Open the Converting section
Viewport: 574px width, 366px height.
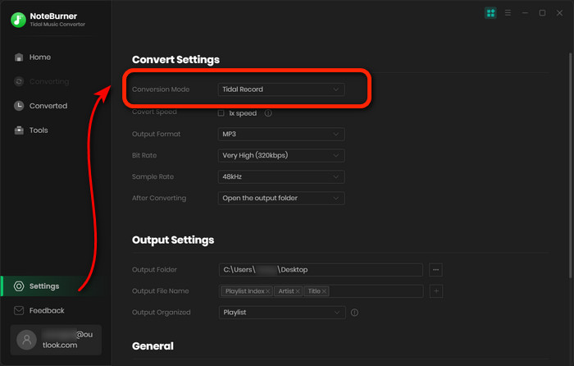pyautogui.click(x=49, y=81)
